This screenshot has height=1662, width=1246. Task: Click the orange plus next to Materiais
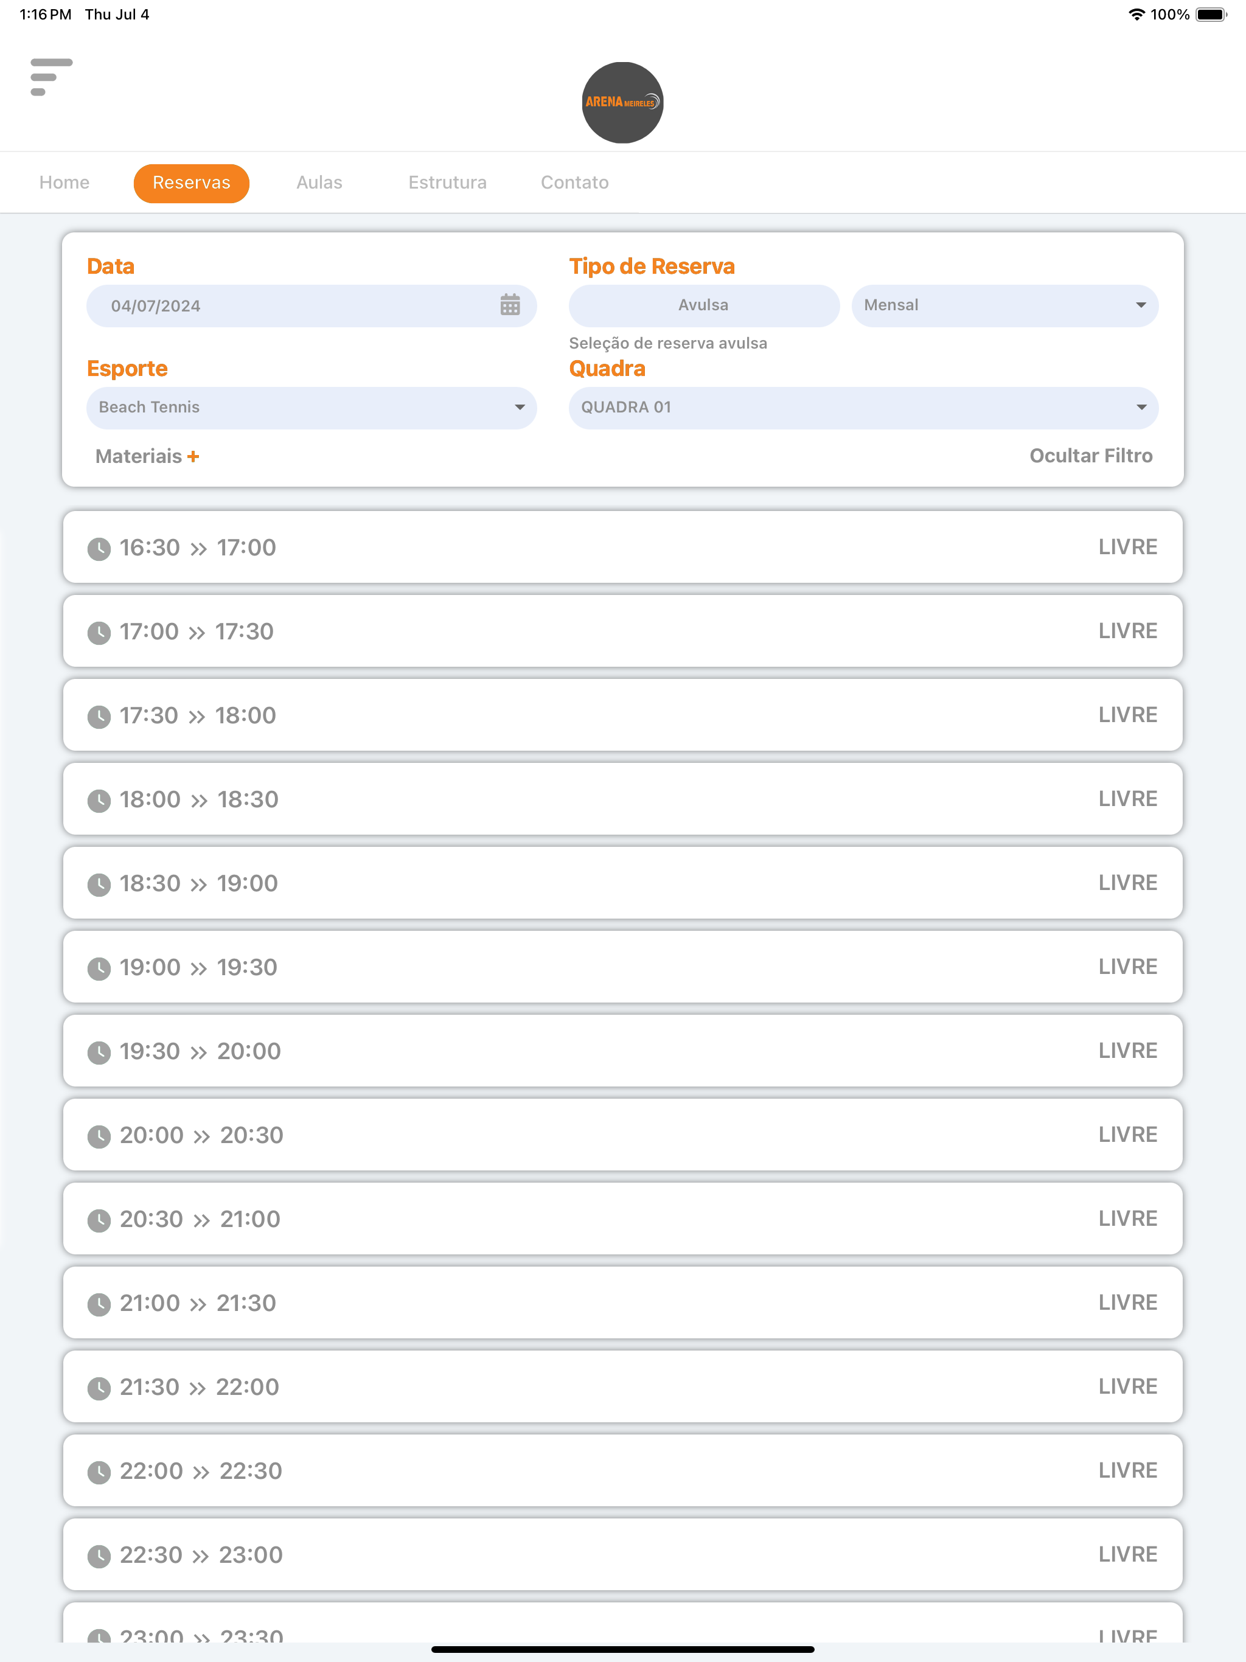coord(193,456)
